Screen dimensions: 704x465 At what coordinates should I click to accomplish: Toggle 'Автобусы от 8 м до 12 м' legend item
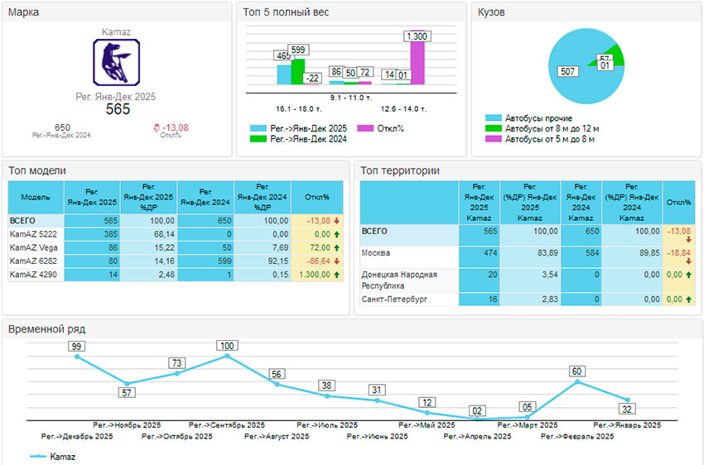click(x=494, y=129)
